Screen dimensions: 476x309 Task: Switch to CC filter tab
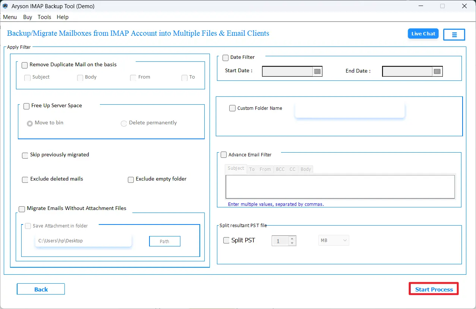click(x=293, y=169)
